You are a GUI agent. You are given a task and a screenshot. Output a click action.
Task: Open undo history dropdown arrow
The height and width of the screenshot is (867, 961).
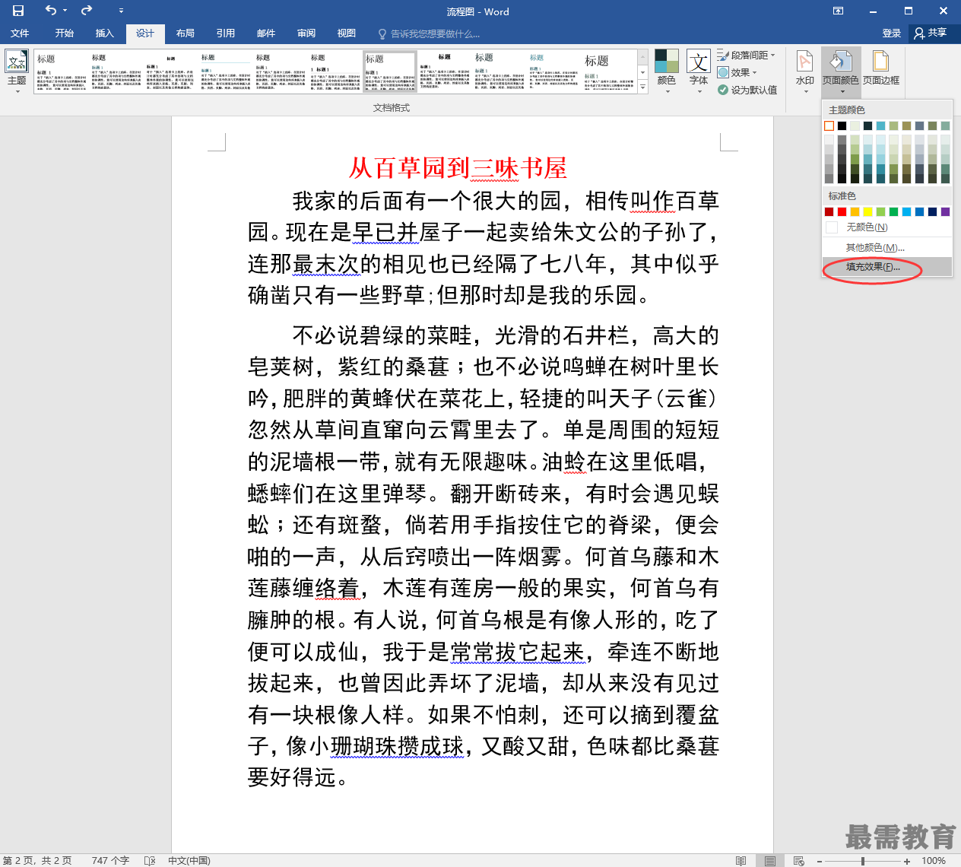tap(65, 11)
